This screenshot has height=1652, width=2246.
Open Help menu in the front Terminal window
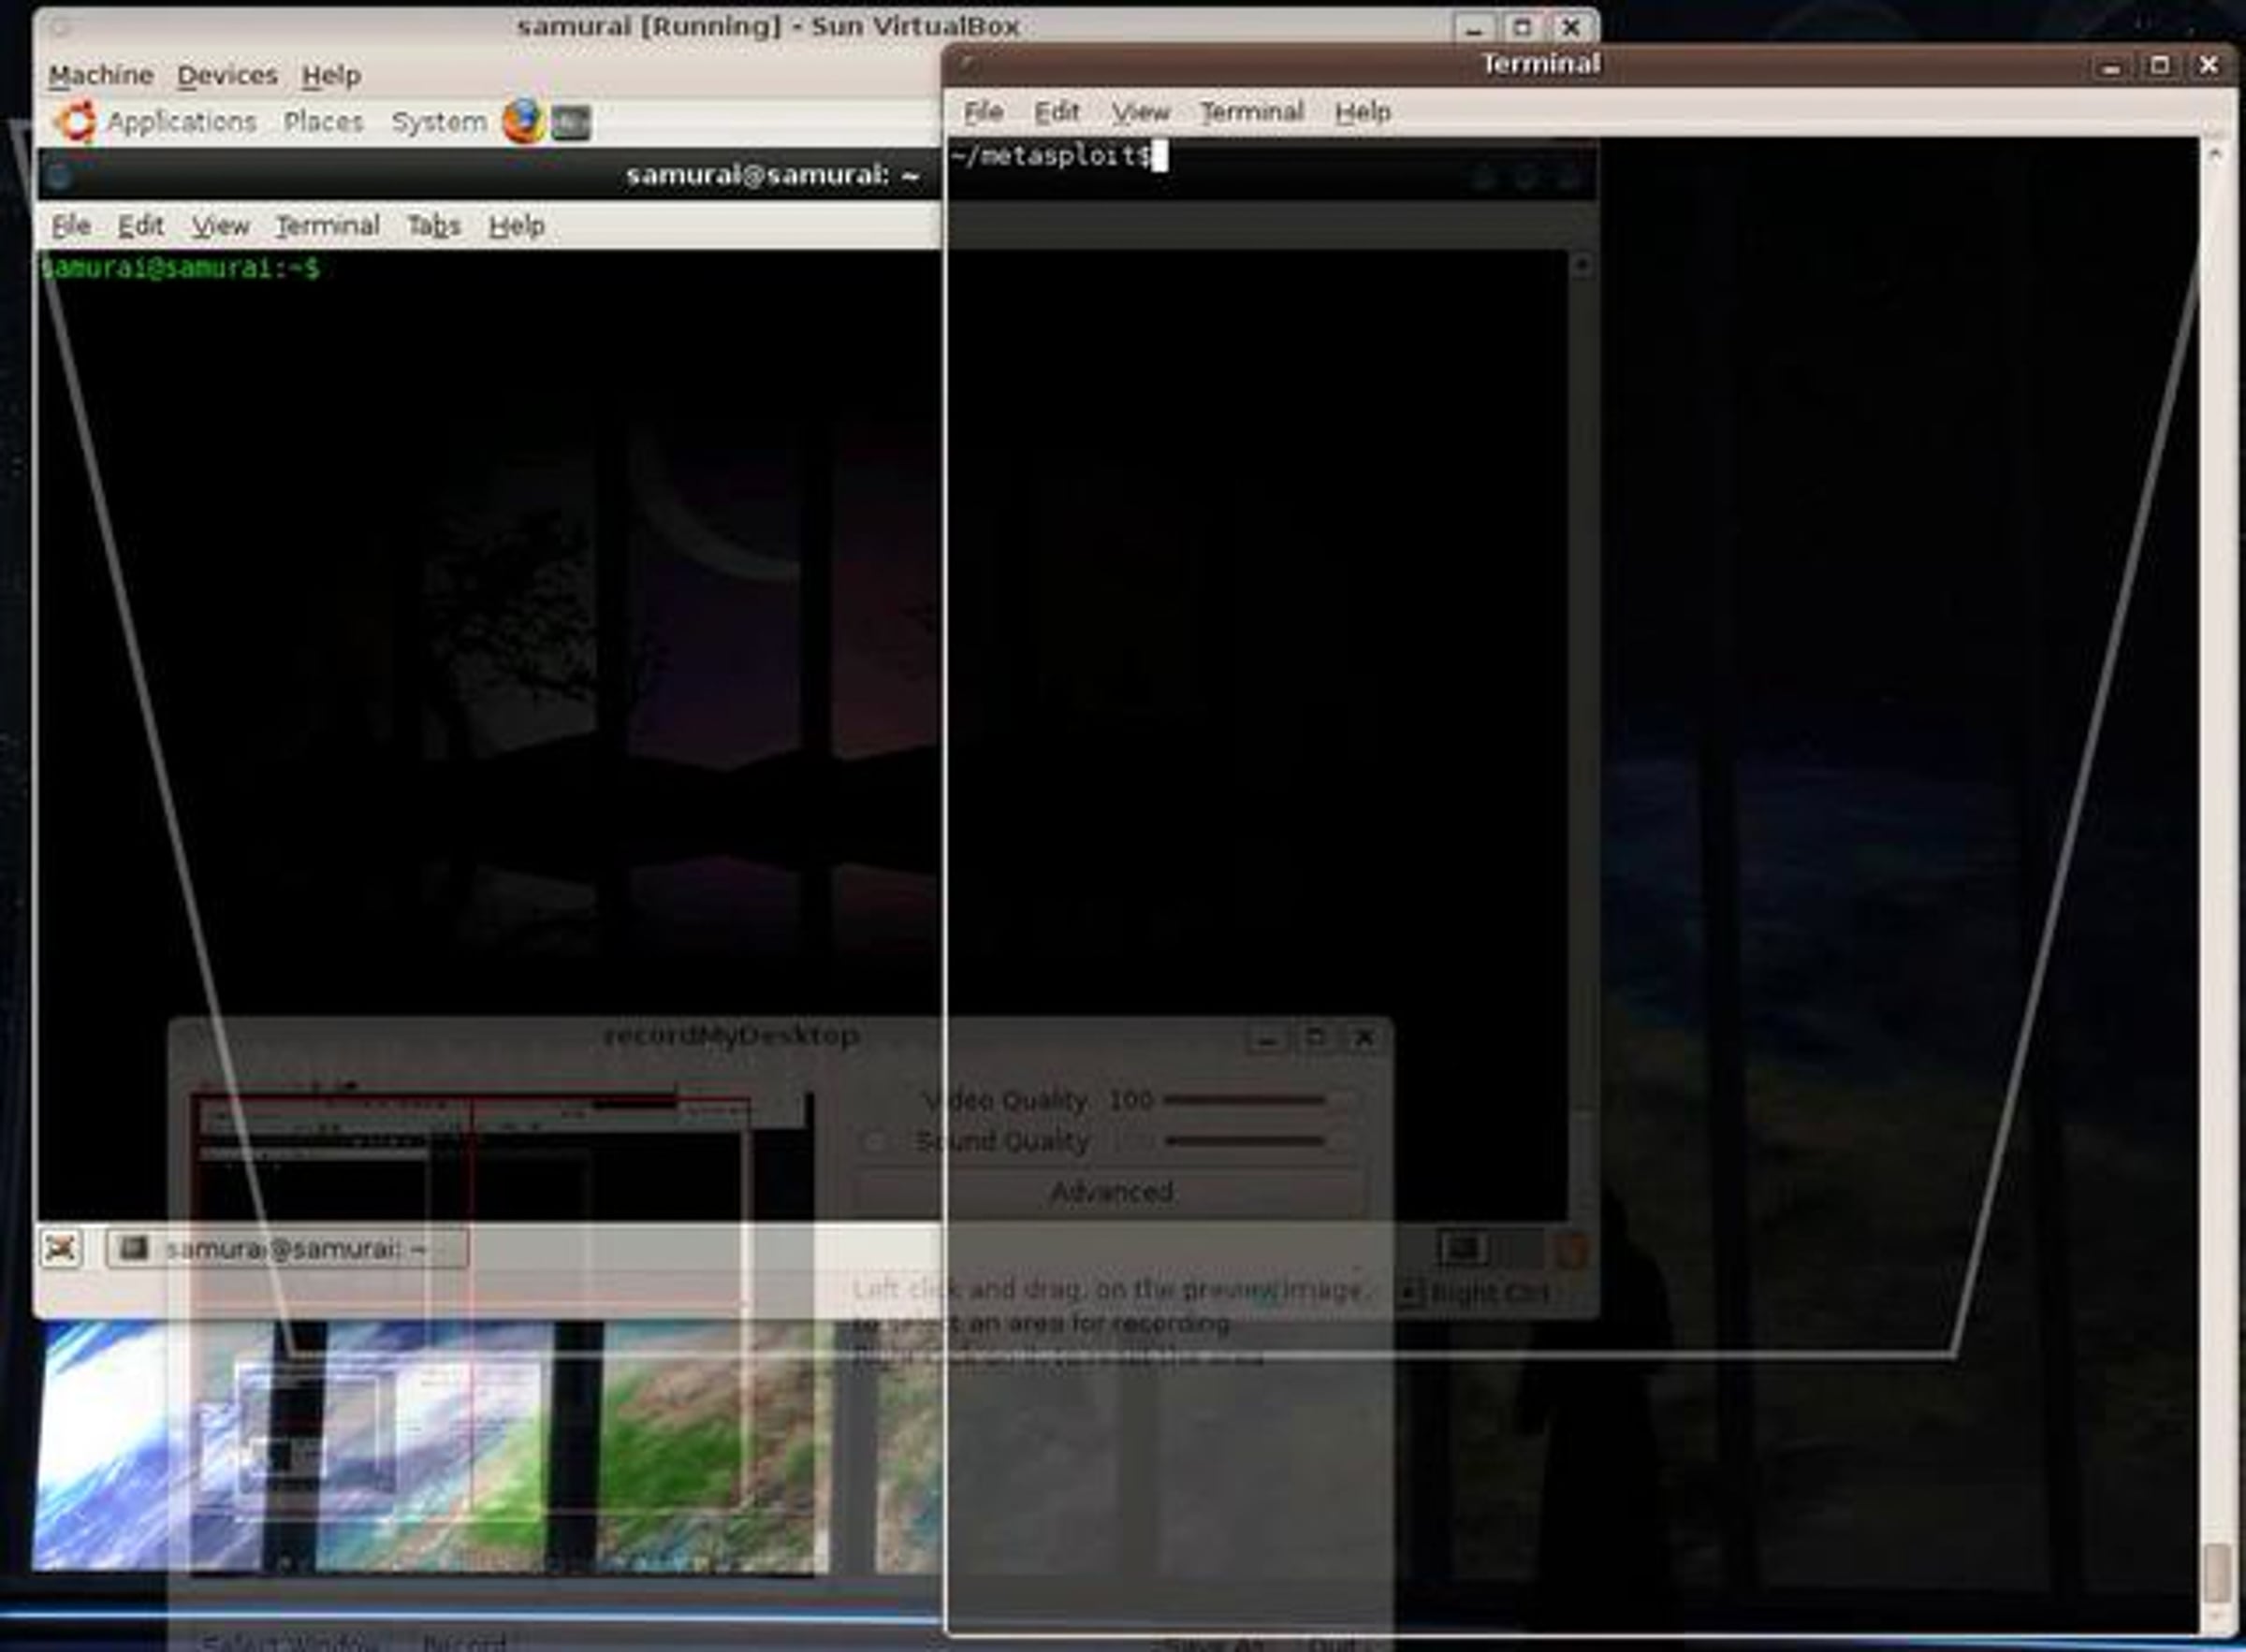click(x=1363, y=112)
